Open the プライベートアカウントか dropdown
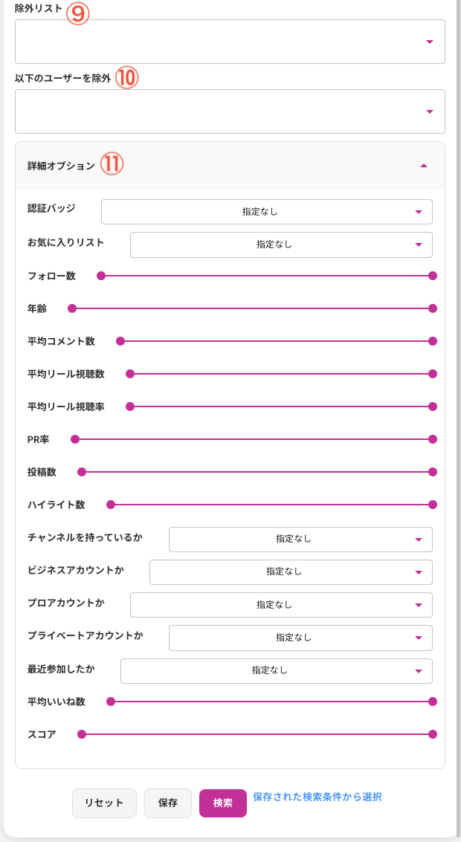The height and width of the screenshot is (842, 461). (x=300, y=638)
